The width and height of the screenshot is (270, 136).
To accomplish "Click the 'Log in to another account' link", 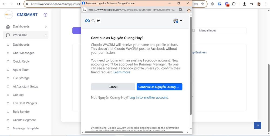I will pyautogui.click(x=148, y=97).
